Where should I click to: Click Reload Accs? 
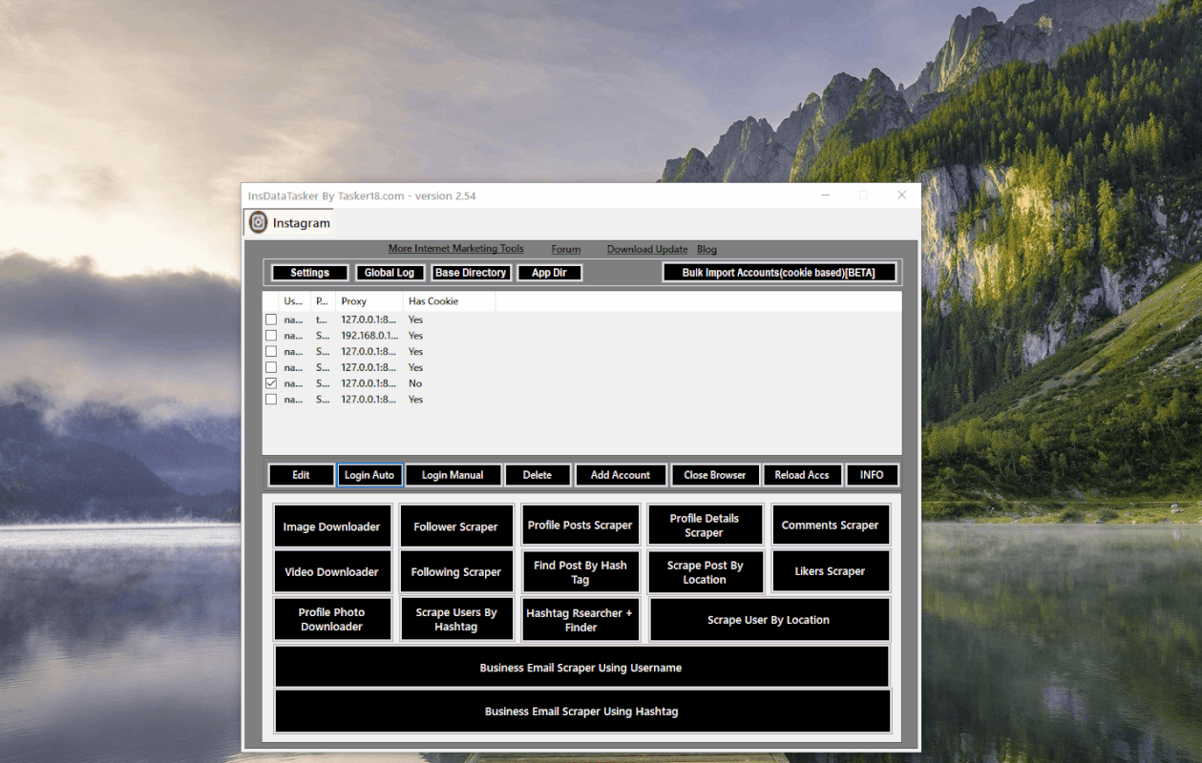[x=802, y=475]
